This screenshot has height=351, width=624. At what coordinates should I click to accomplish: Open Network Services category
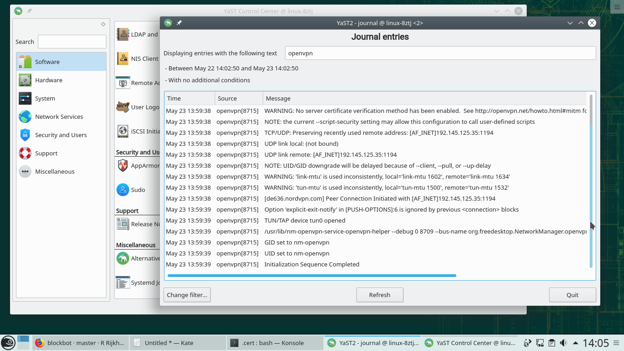coord(61,117)
